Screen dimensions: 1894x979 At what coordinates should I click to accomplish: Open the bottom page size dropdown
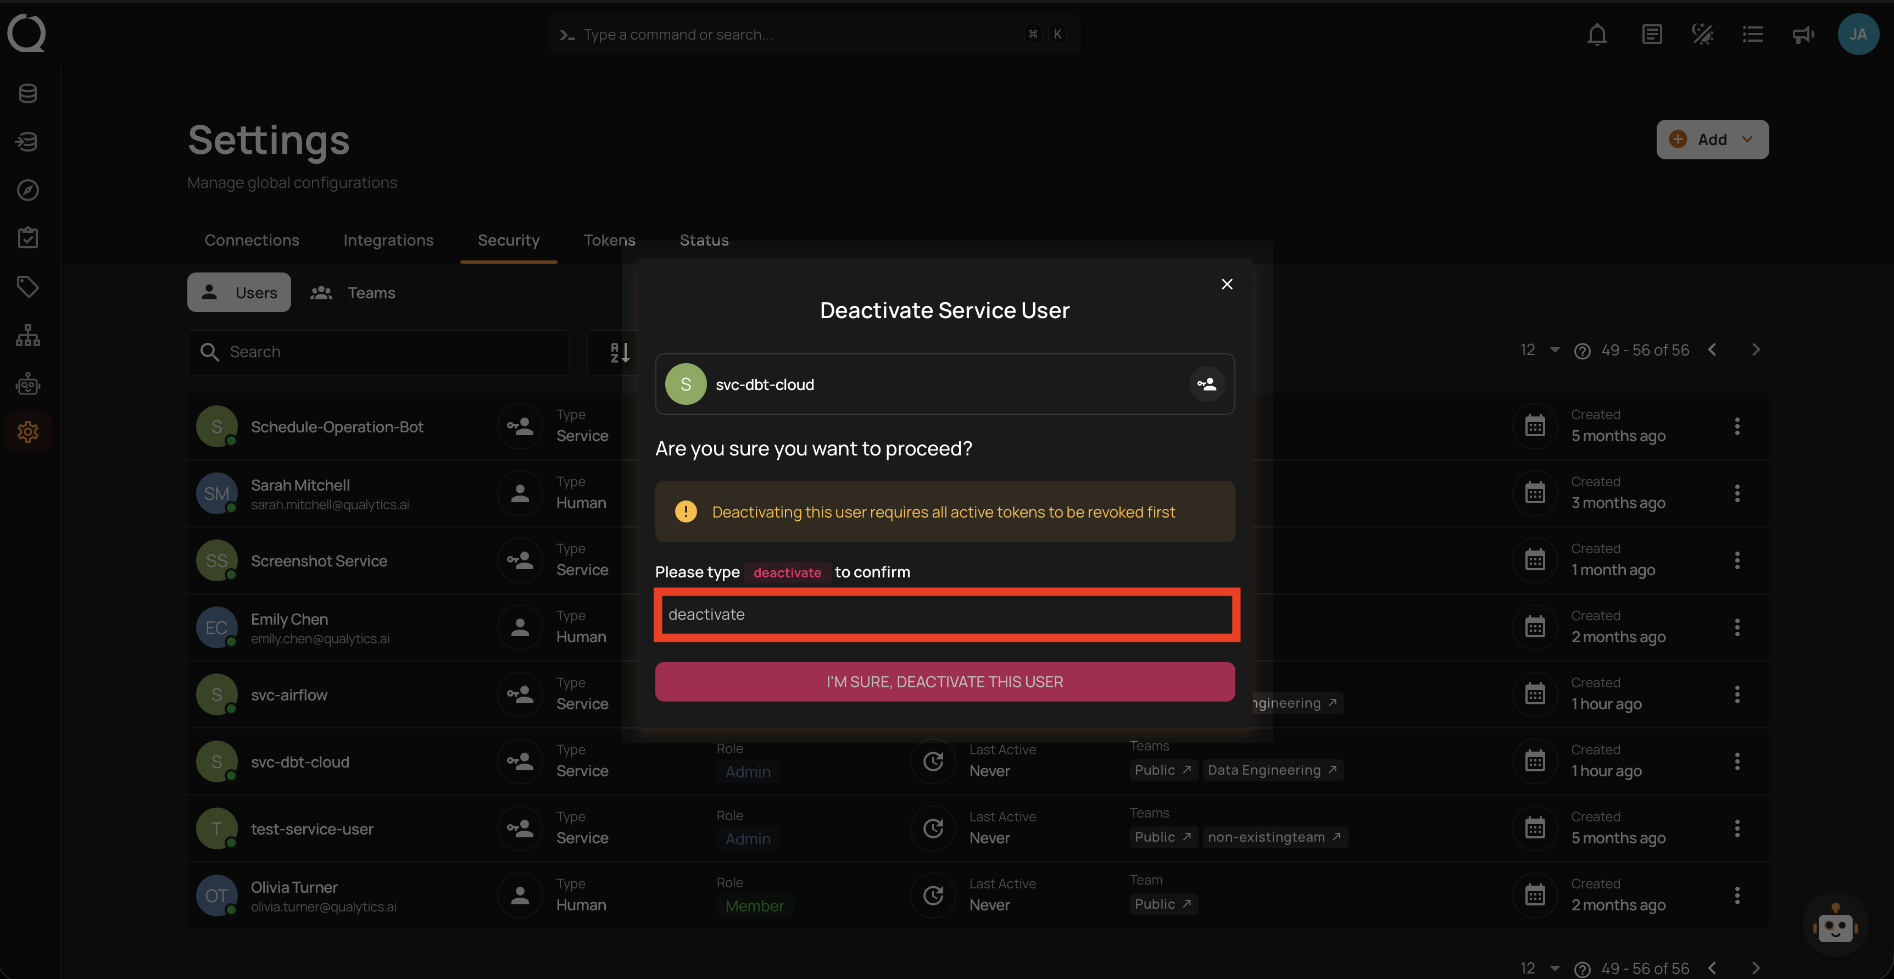[1540, 968]
